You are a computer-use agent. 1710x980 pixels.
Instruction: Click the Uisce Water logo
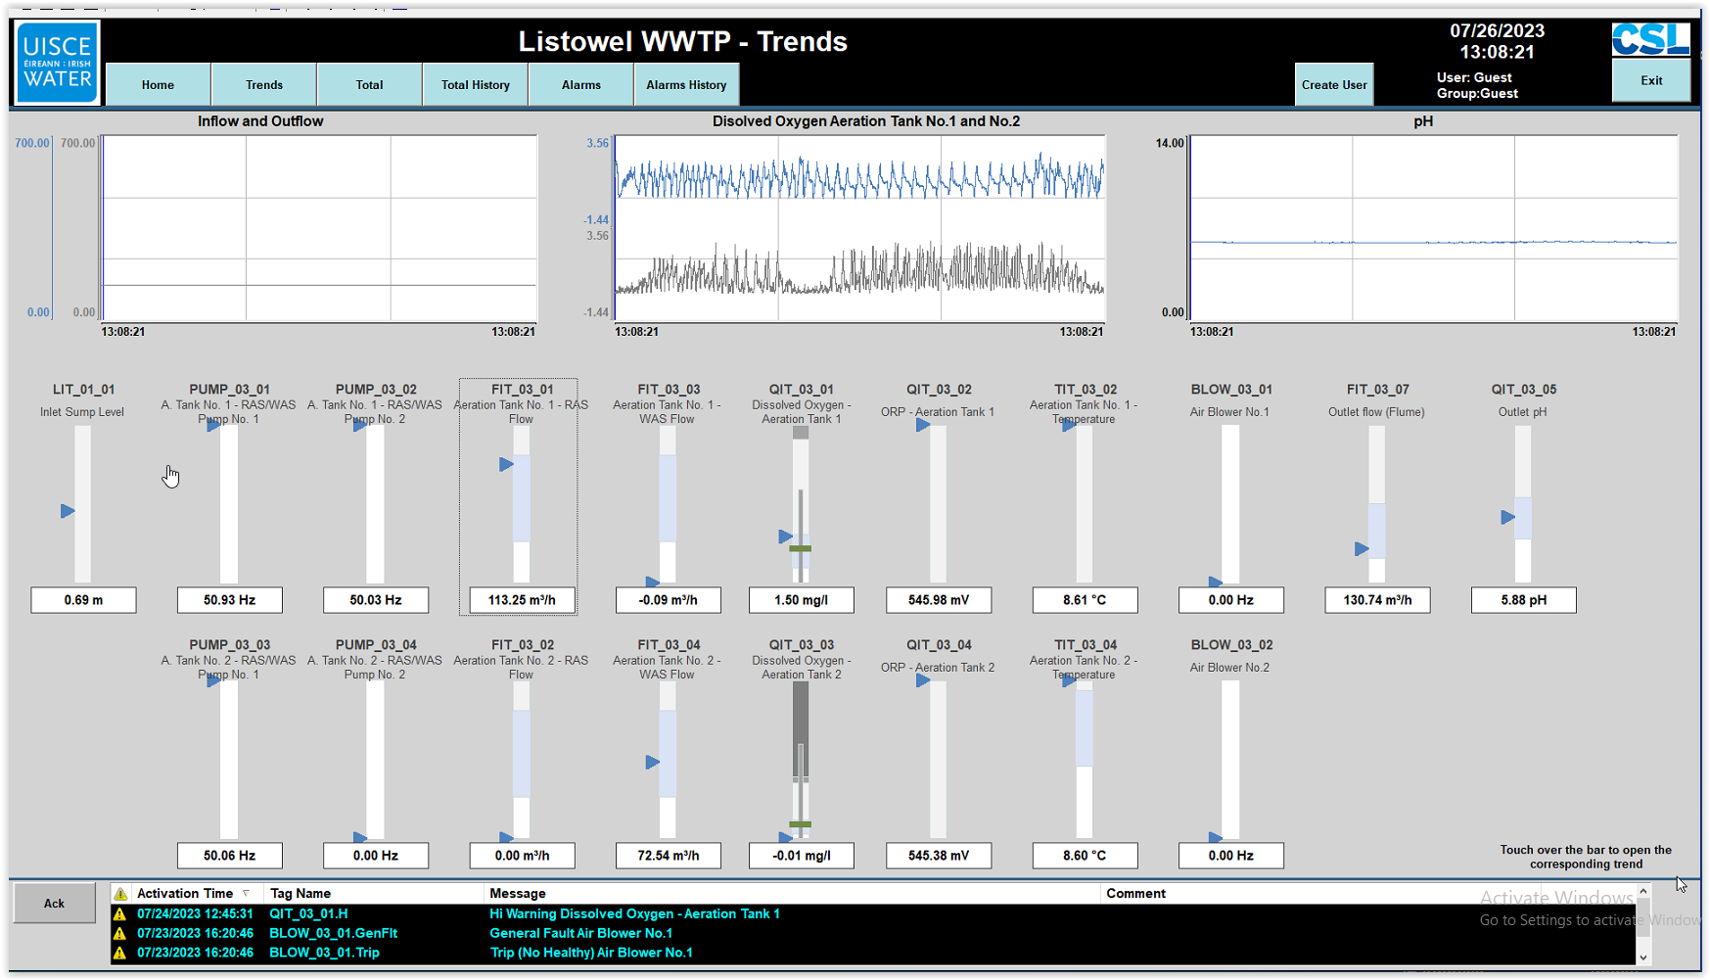pos(57,63)
